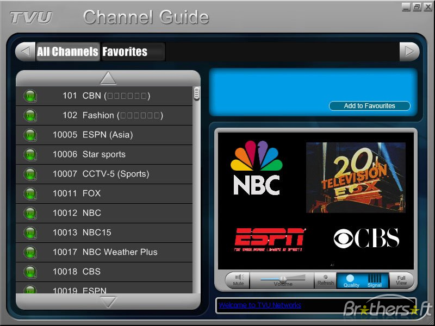Select channel 10005 ESPN (Asia)
The height and width of the screenshot is (326, 435).
(104, 135)
